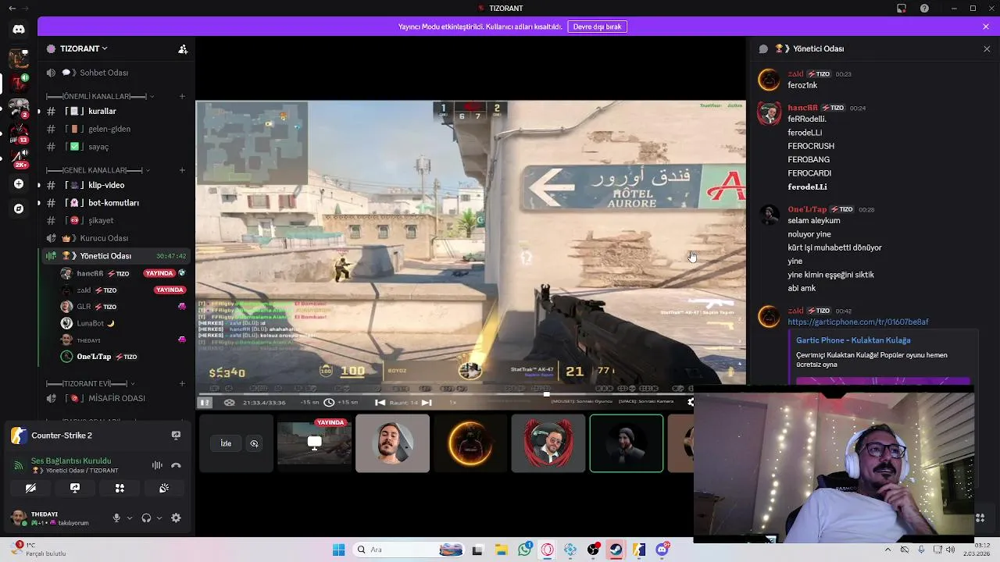The width and height of the screenshot is (1000, 562).
Task: Add channel to TIZORANT EVİ category
Action: pyautogui.click(x=182, y=384)
